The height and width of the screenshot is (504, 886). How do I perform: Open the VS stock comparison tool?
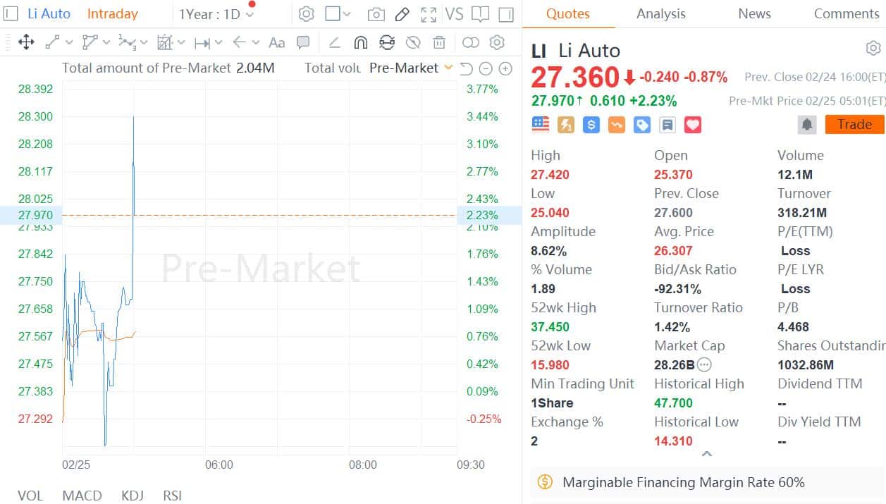tap(455, 13)
